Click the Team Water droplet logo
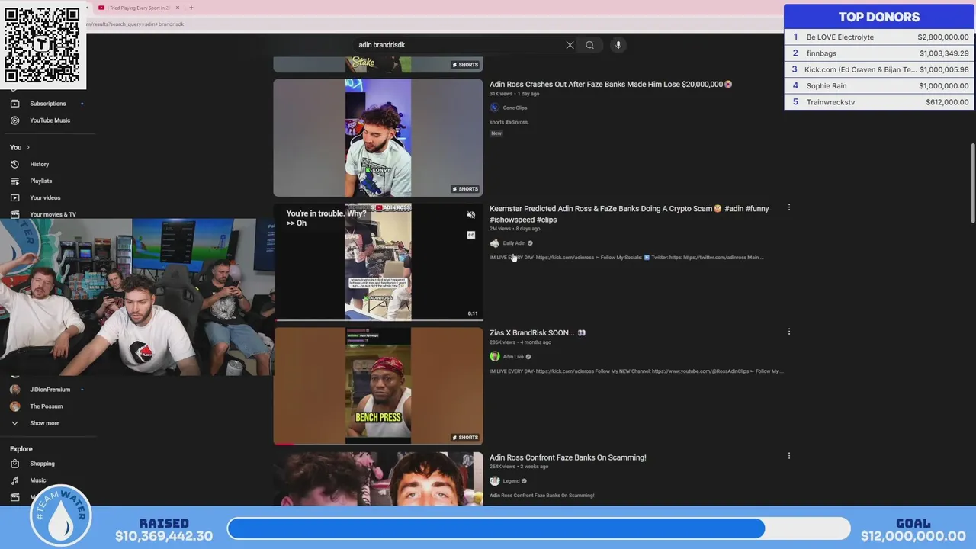 61,516
